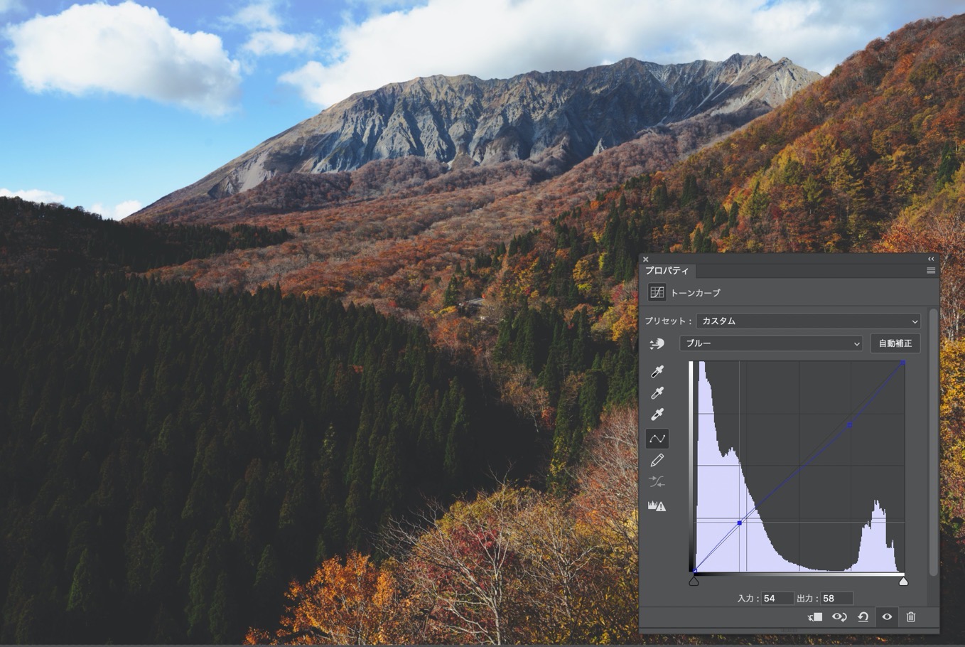965x647 pixels.
Task: Select the lower-left curve control point
Action: [x=740, y=523]
